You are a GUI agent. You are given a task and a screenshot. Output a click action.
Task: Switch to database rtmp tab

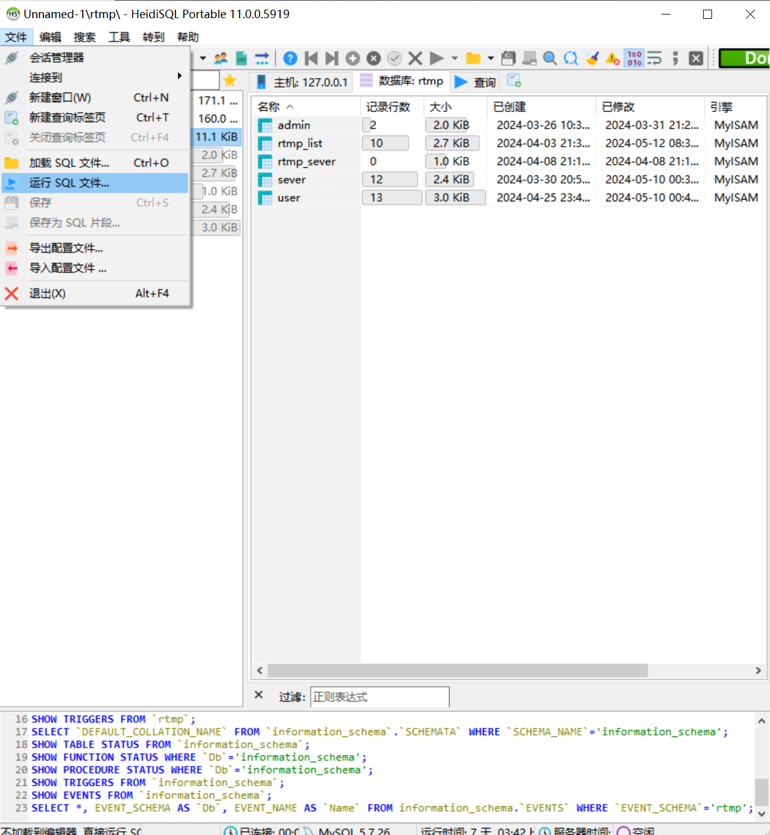point(402,81)
